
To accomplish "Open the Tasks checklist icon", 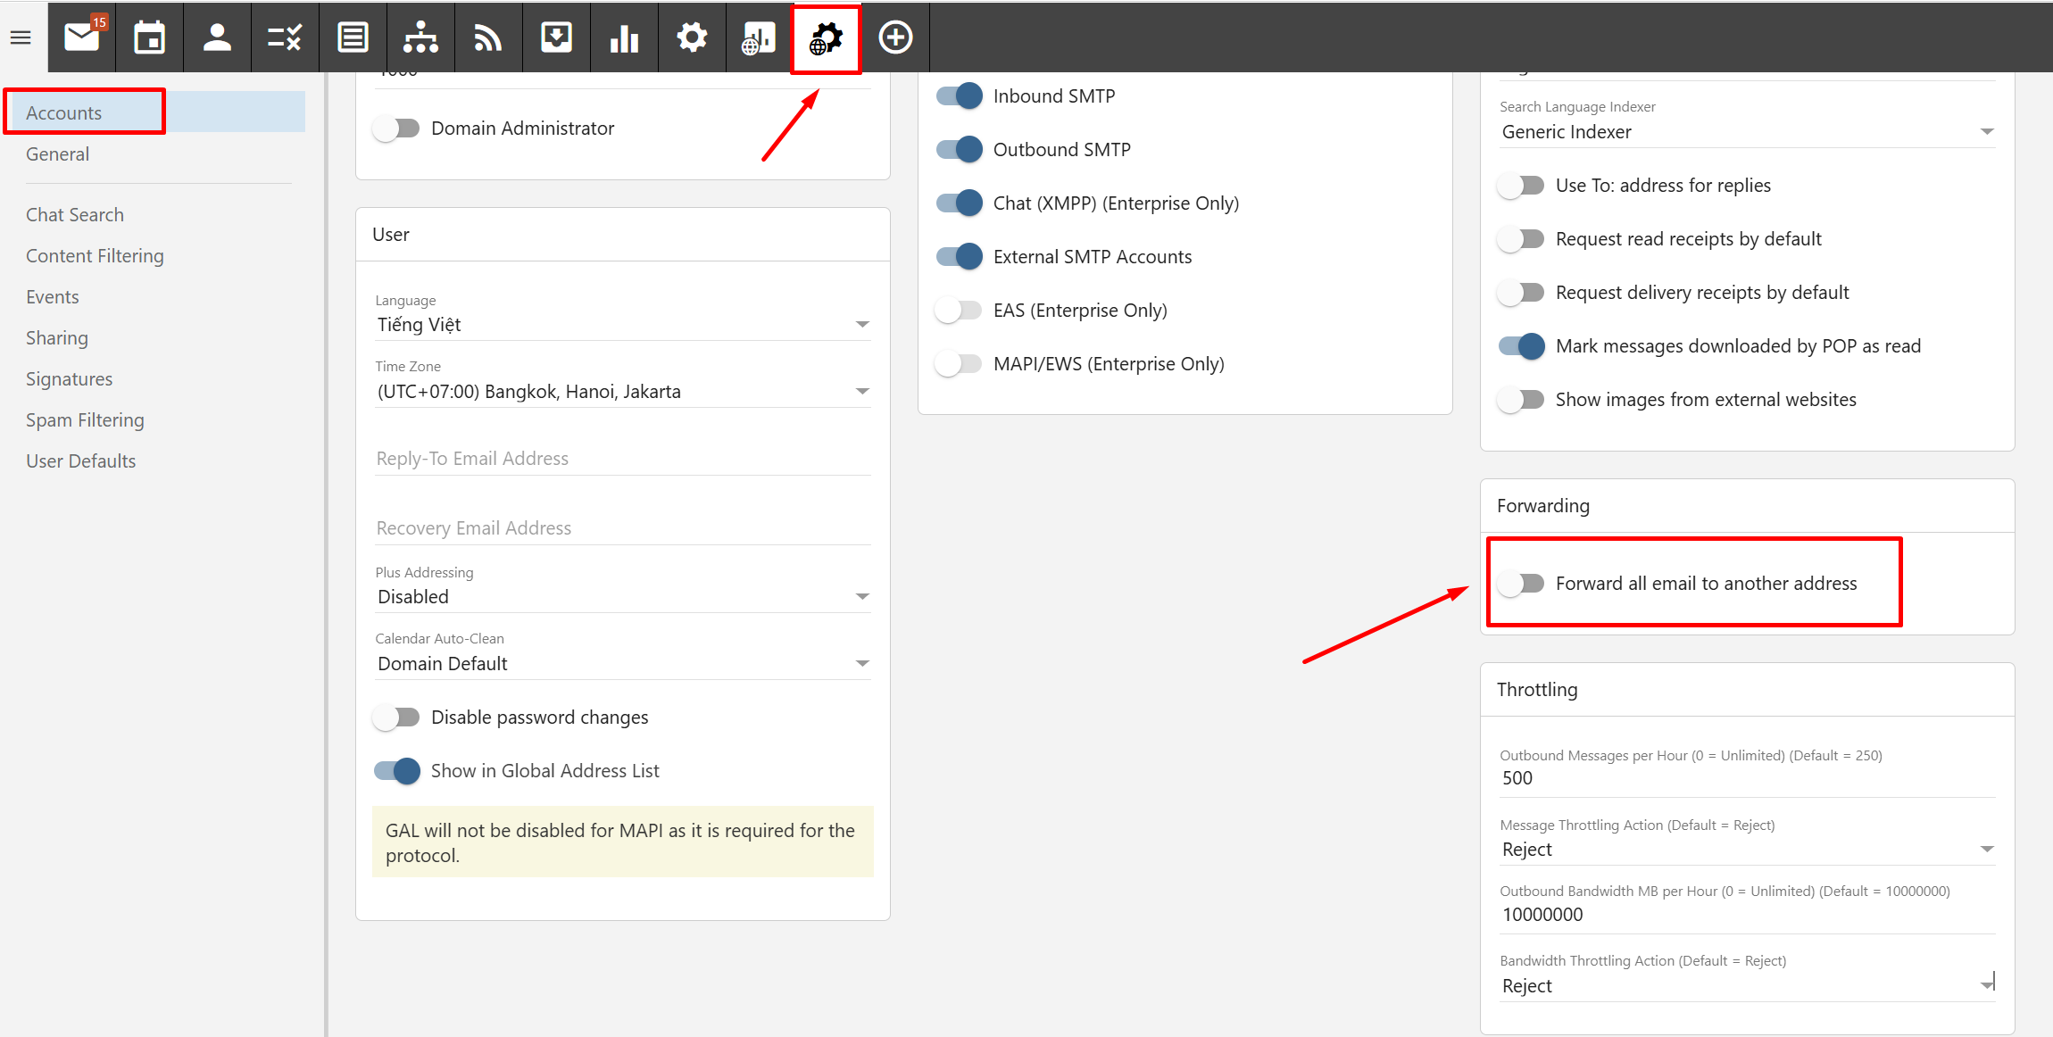I will (x=285, y=37).
